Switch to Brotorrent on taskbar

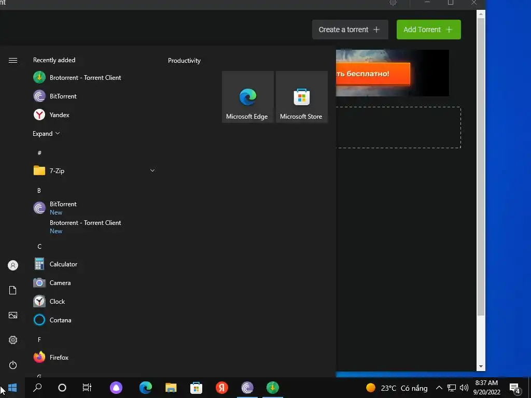[273, 388]
